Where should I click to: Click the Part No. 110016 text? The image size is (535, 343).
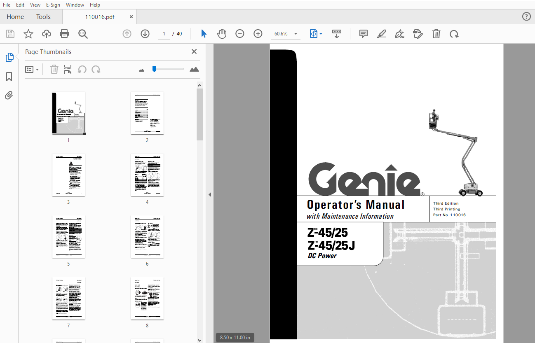[449, 215]
